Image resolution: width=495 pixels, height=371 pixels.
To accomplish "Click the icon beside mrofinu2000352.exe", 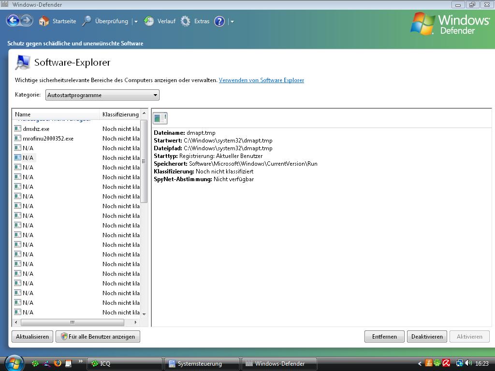I will (18, 138).
